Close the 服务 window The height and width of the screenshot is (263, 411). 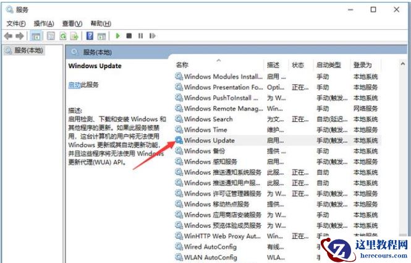point(396,10)
